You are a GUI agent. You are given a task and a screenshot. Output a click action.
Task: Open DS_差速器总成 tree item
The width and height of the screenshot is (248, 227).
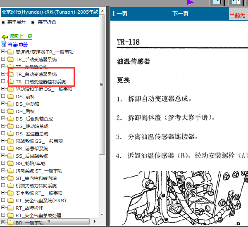point(32,134)
